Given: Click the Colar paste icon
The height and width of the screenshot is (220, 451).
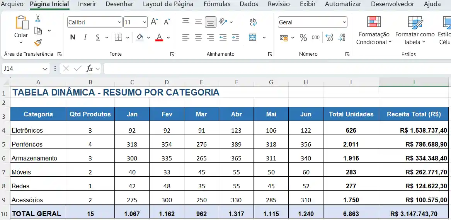Looking at the screenshot, I should 22,22.
